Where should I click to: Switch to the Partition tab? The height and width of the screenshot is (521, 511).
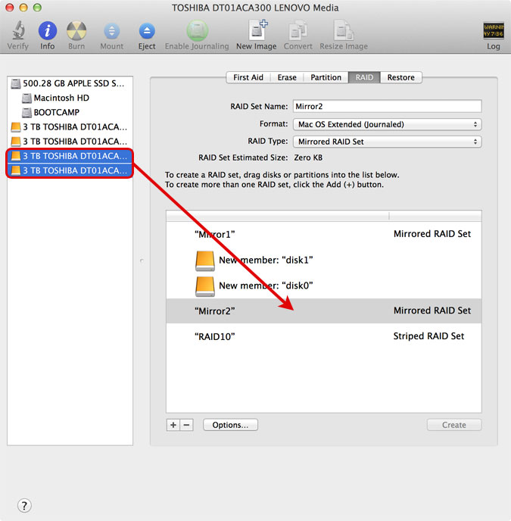pos(326,77)
